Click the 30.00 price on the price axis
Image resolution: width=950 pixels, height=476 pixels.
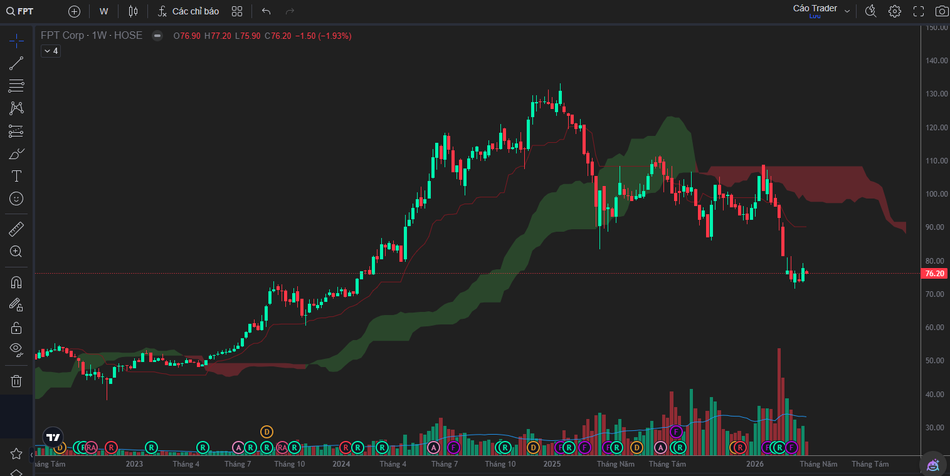[x=936, y=428]
